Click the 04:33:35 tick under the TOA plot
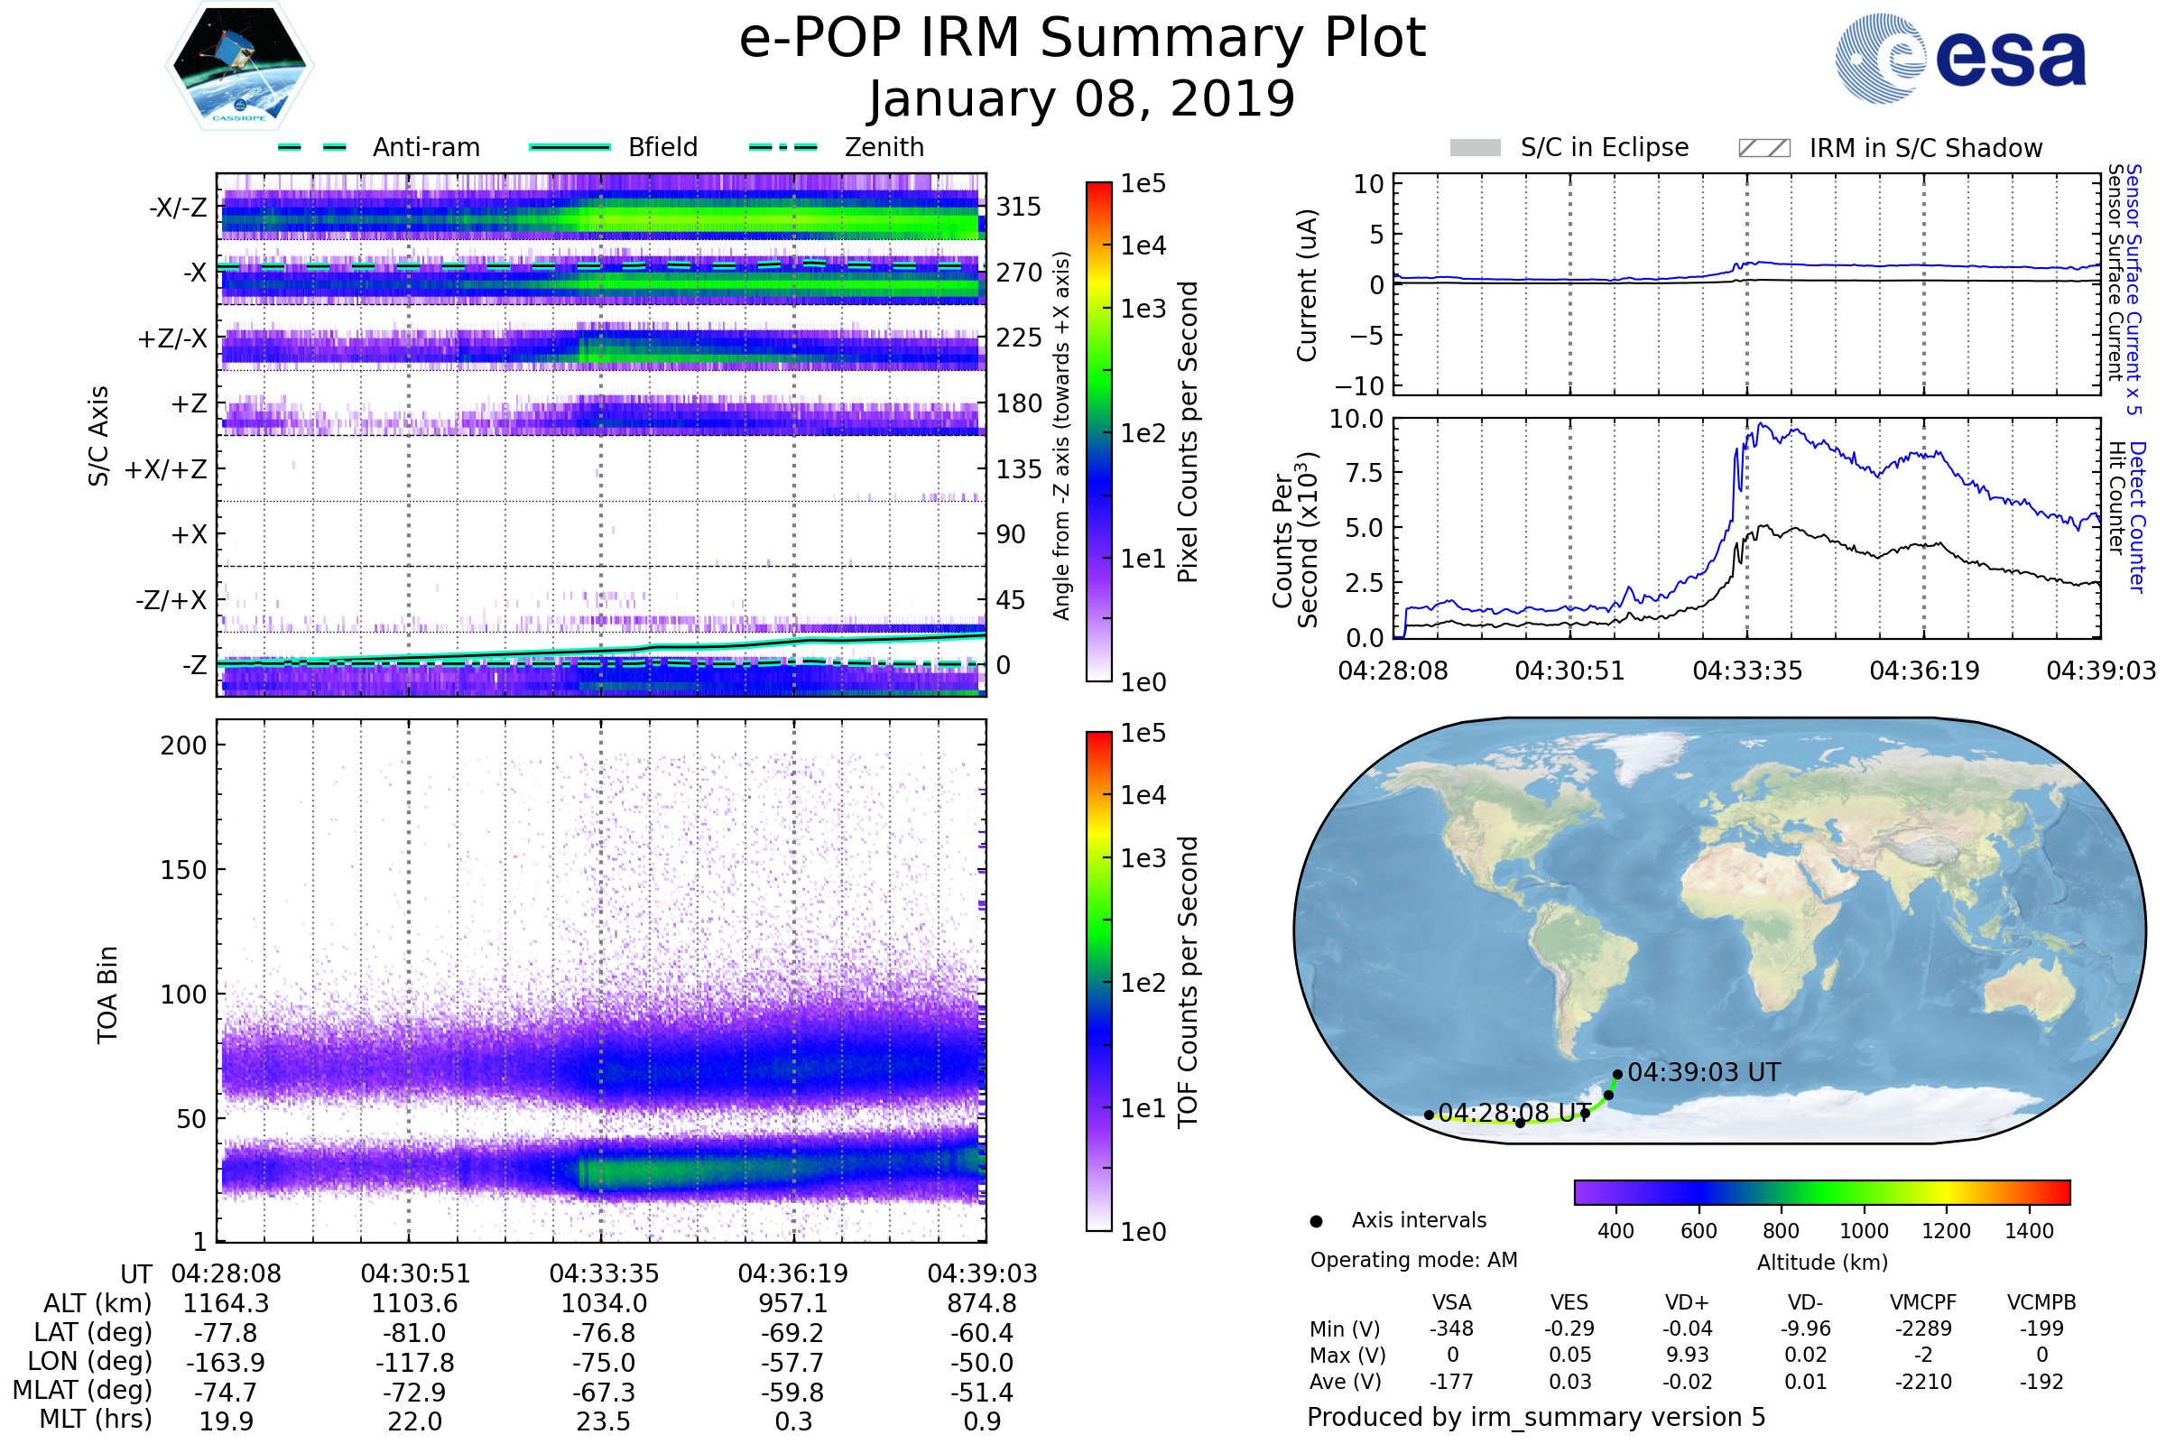This screenshot has height=1444, width=2166. point(603,1273)
